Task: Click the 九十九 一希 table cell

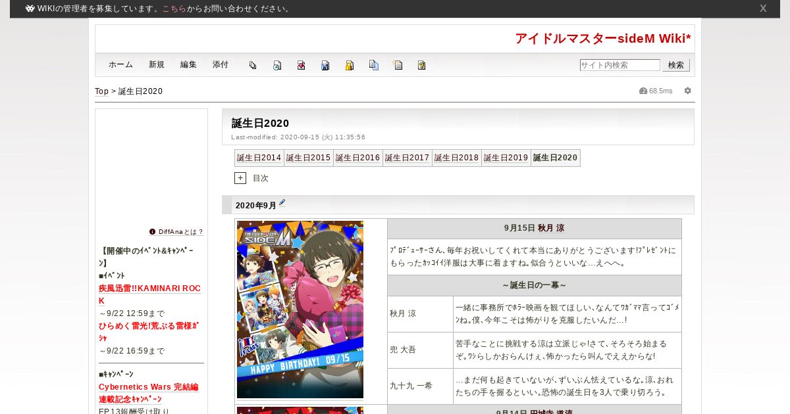Action: (x=421, y=386)
